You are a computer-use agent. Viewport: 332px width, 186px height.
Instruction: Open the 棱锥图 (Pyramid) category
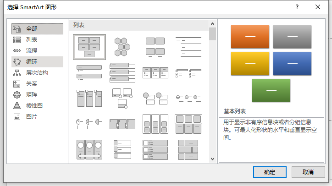click(37, 105)
